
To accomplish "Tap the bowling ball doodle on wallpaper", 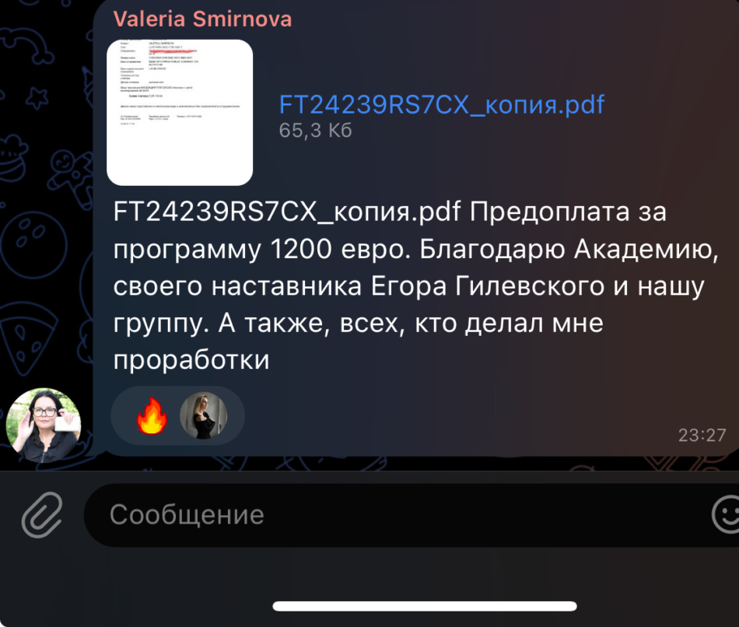I will [x=33, y=245].
